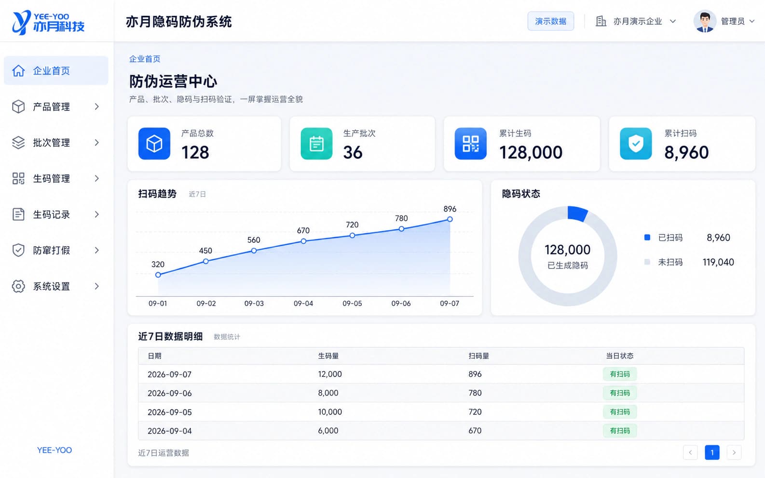This screenshot has width=765, height=478.
Task: Click the 企业首页 breadcrumb link
Action: coord(145,59)
